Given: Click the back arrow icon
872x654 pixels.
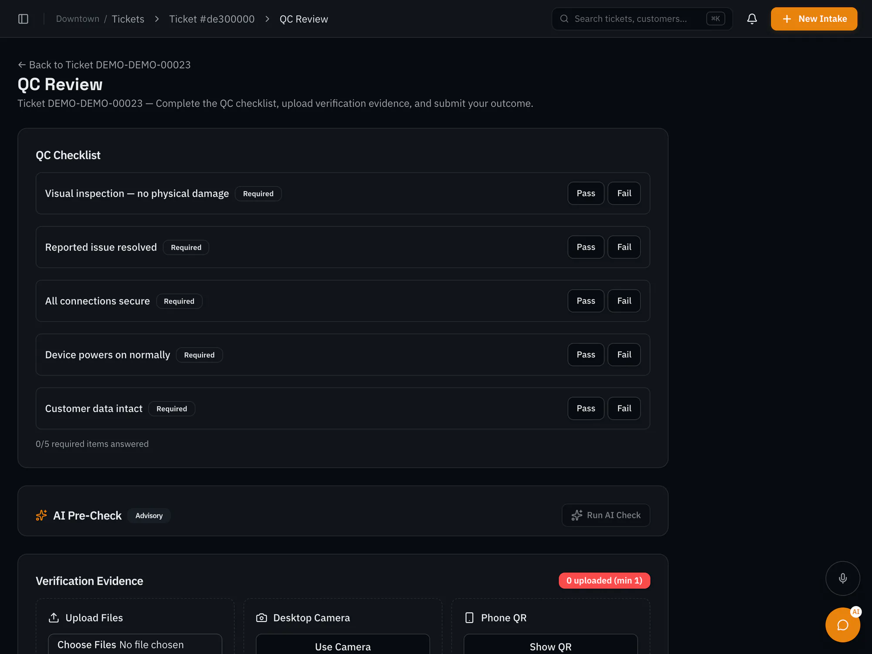Looking at the screenshot, I should (x=22, y=65).
